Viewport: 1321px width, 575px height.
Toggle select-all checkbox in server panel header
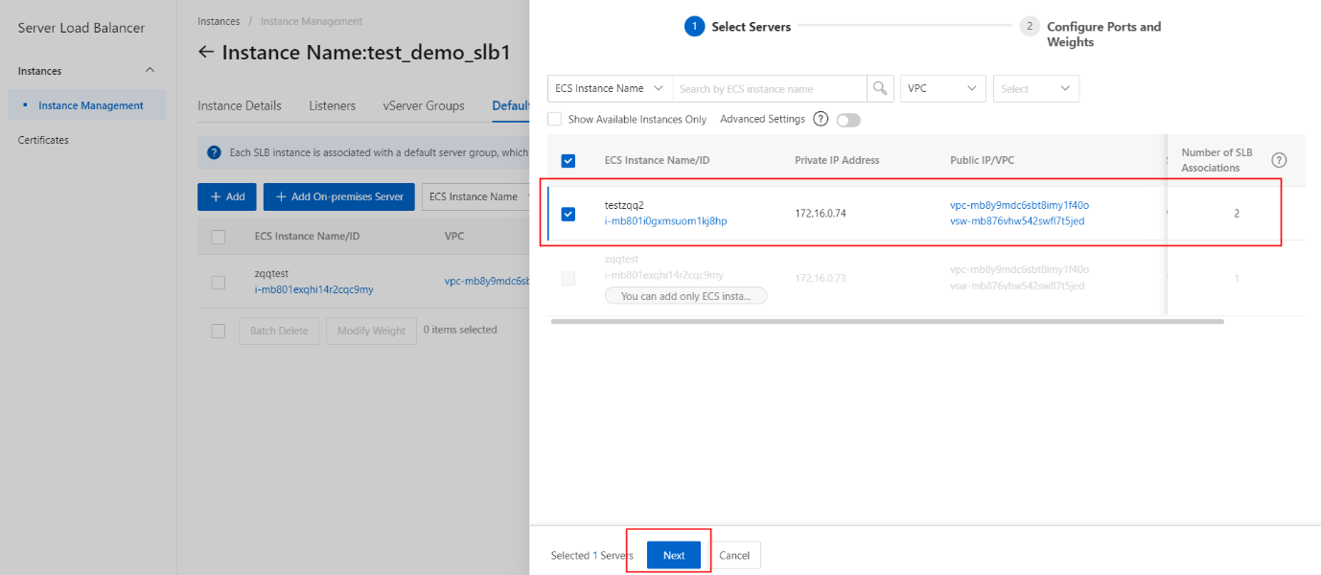568,160
